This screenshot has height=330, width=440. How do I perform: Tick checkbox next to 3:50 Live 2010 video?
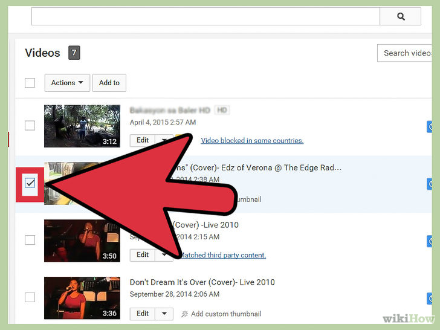(30, 240)
